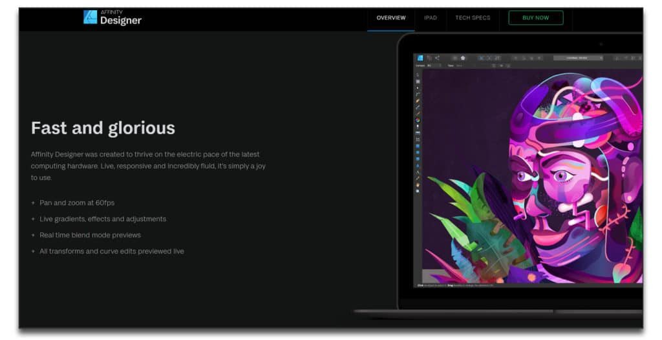Open the Overview tab
The image size is (662, 340).
391,17
